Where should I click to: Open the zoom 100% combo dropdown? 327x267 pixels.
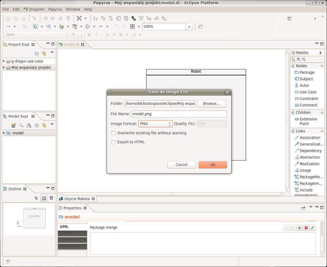[189, 27]
